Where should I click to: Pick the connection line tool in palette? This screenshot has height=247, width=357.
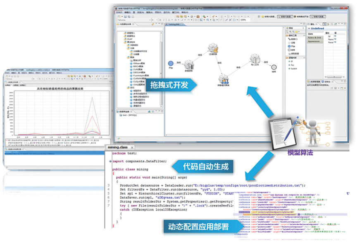point(293,39)
